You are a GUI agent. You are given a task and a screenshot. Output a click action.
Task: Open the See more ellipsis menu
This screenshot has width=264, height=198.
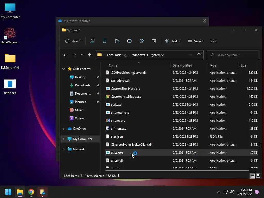coord(213,41)
